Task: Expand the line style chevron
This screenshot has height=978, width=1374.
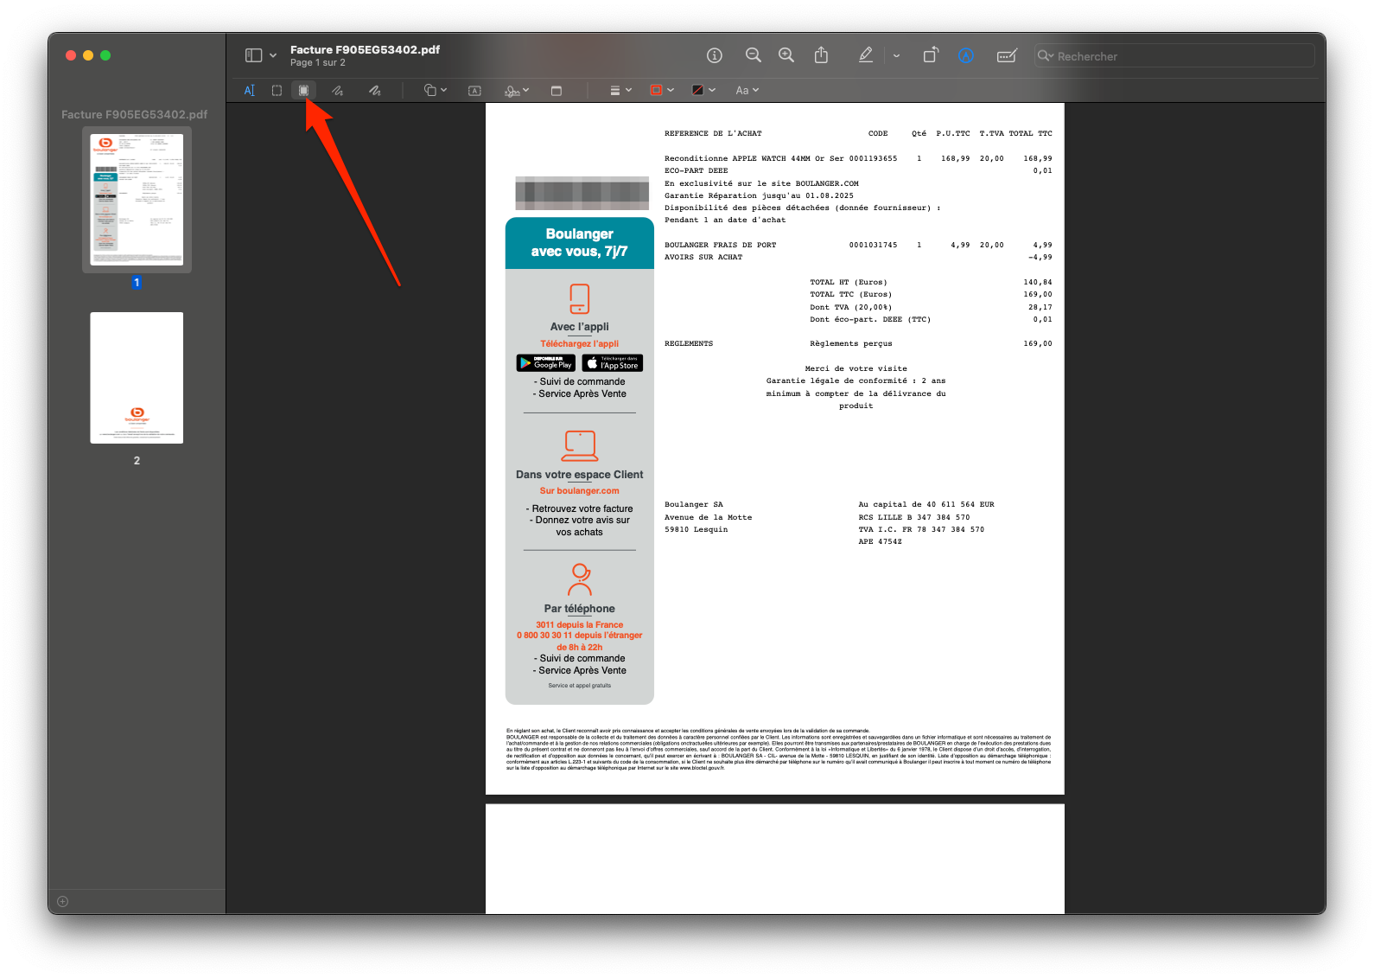Action: (629, 90)
